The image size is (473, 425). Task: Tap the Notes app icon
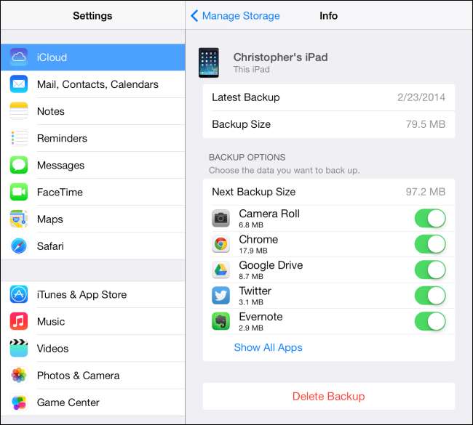tap(19, 111)
